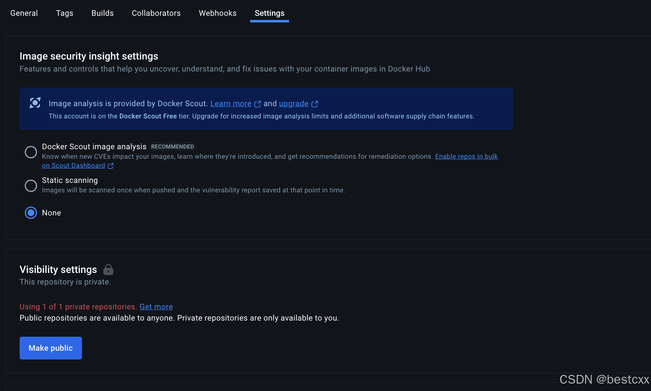Viewport: 651px width, 391px height.
Task: Click external icon after Scout Dashboard
Action: pos(110,166)
